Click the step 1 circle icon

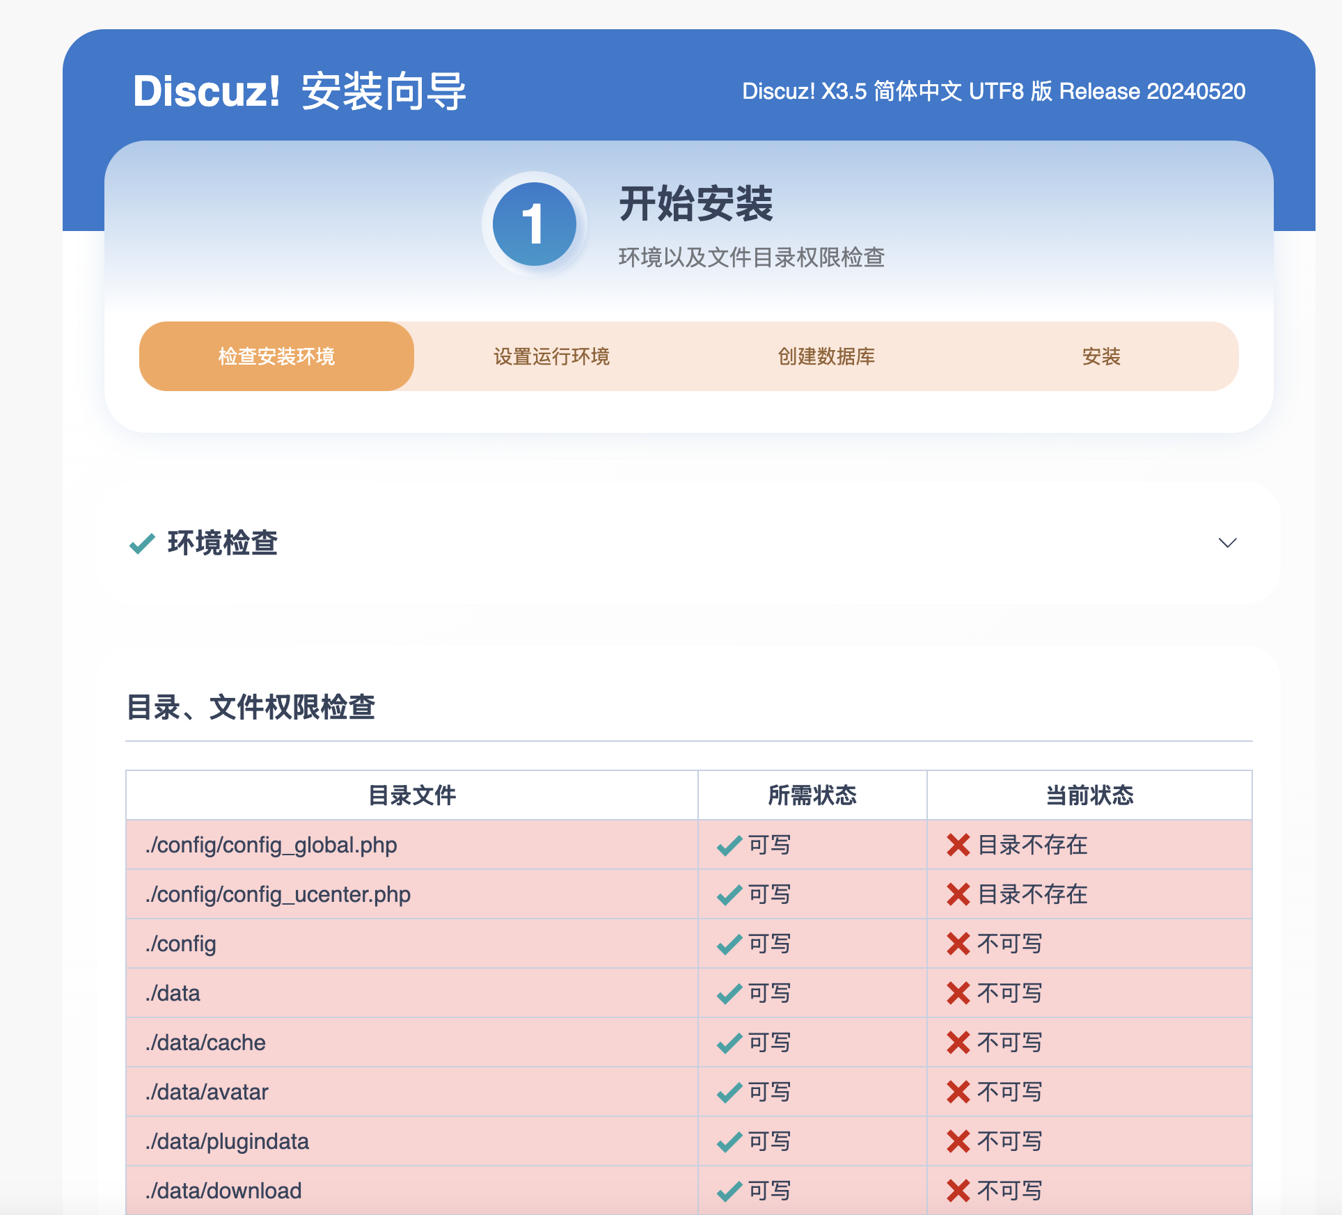click(x=534, y=224)
